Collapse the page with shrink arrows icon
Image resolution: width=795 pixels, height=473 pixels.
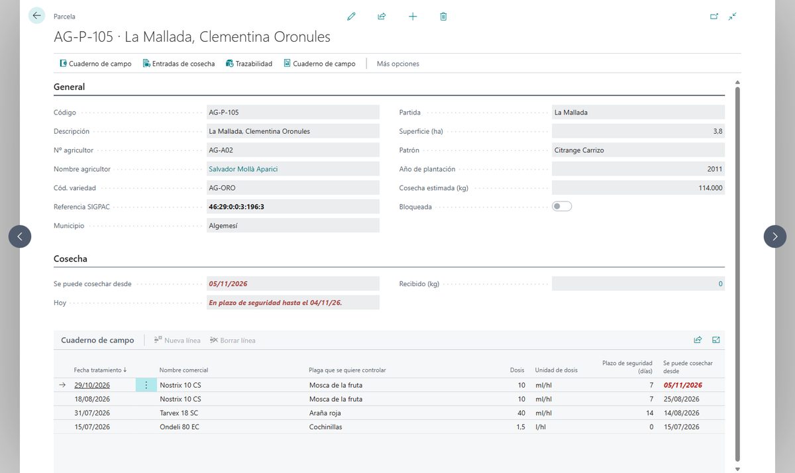pos(732,16)
